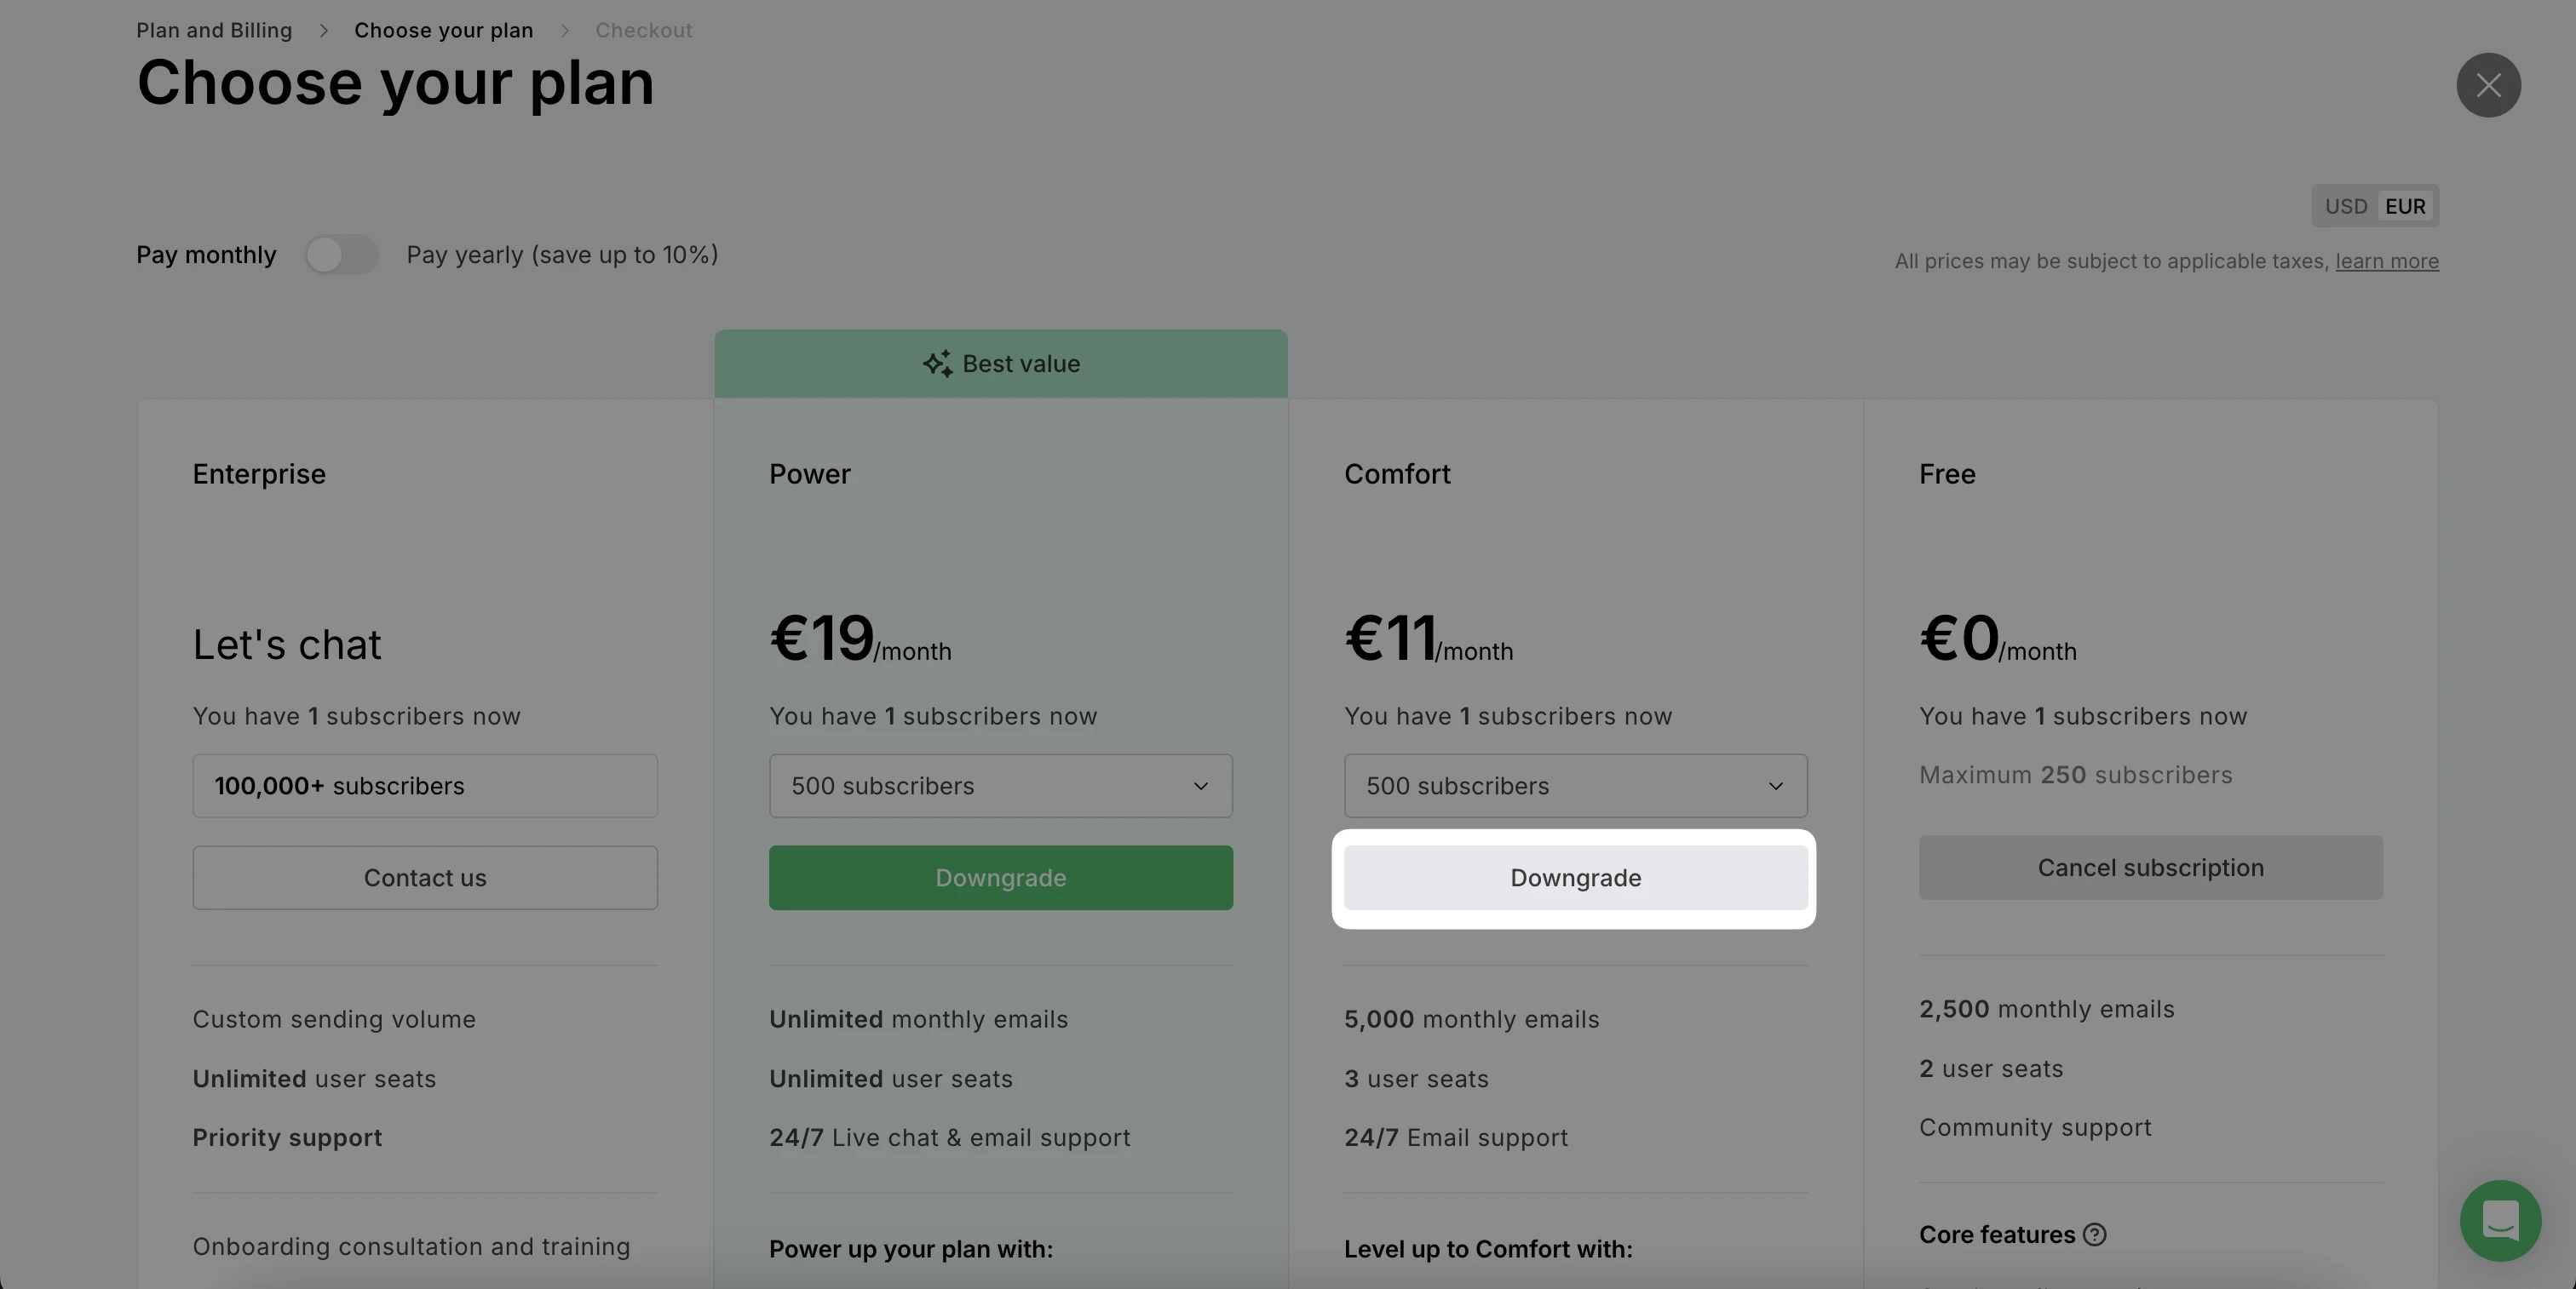This screenshot has width=2576, height=1289.
Task: Switch currency to USD
Action: tap(2345, 206)
